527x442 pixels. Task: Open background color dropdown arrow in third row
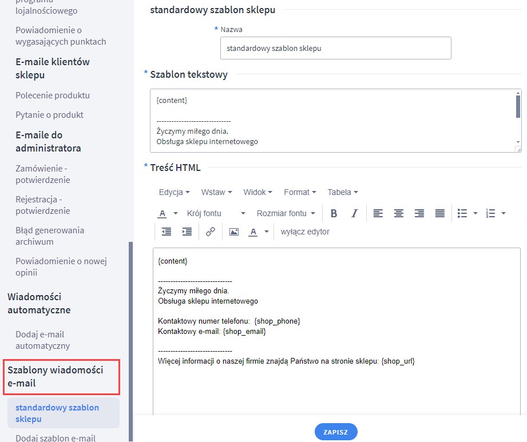(x=267, y=232)
